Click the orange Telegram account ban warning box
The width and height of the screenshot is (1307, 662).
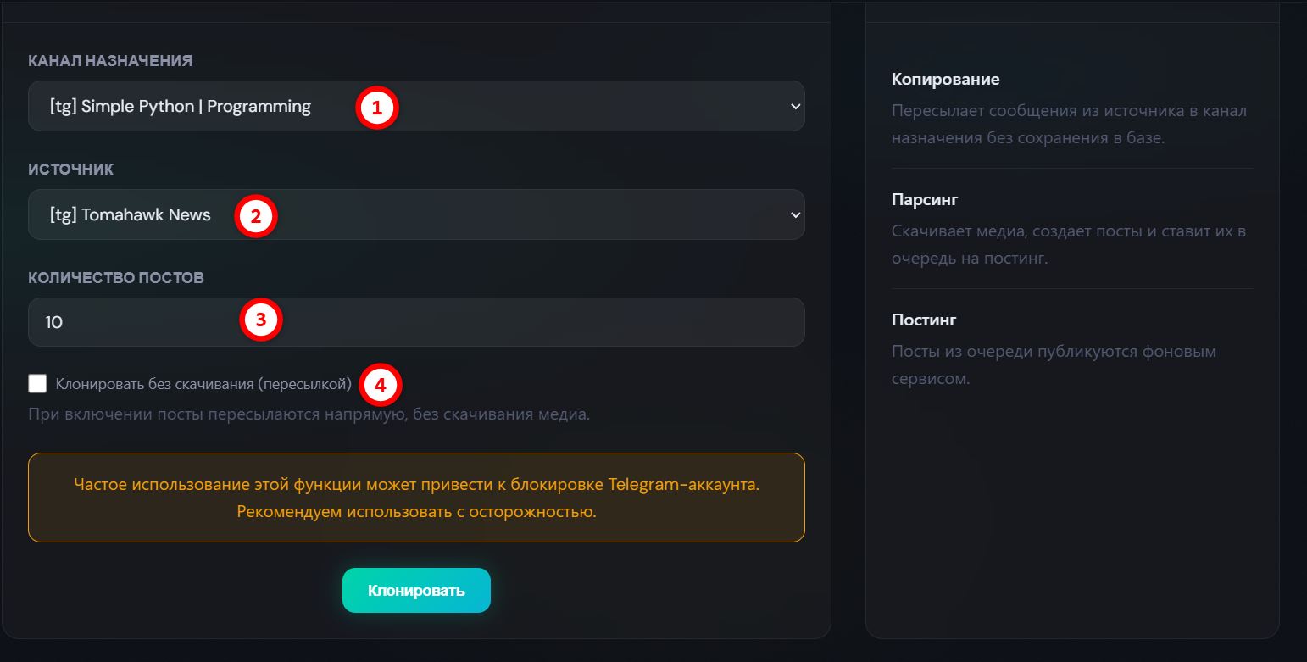[416, 498]
